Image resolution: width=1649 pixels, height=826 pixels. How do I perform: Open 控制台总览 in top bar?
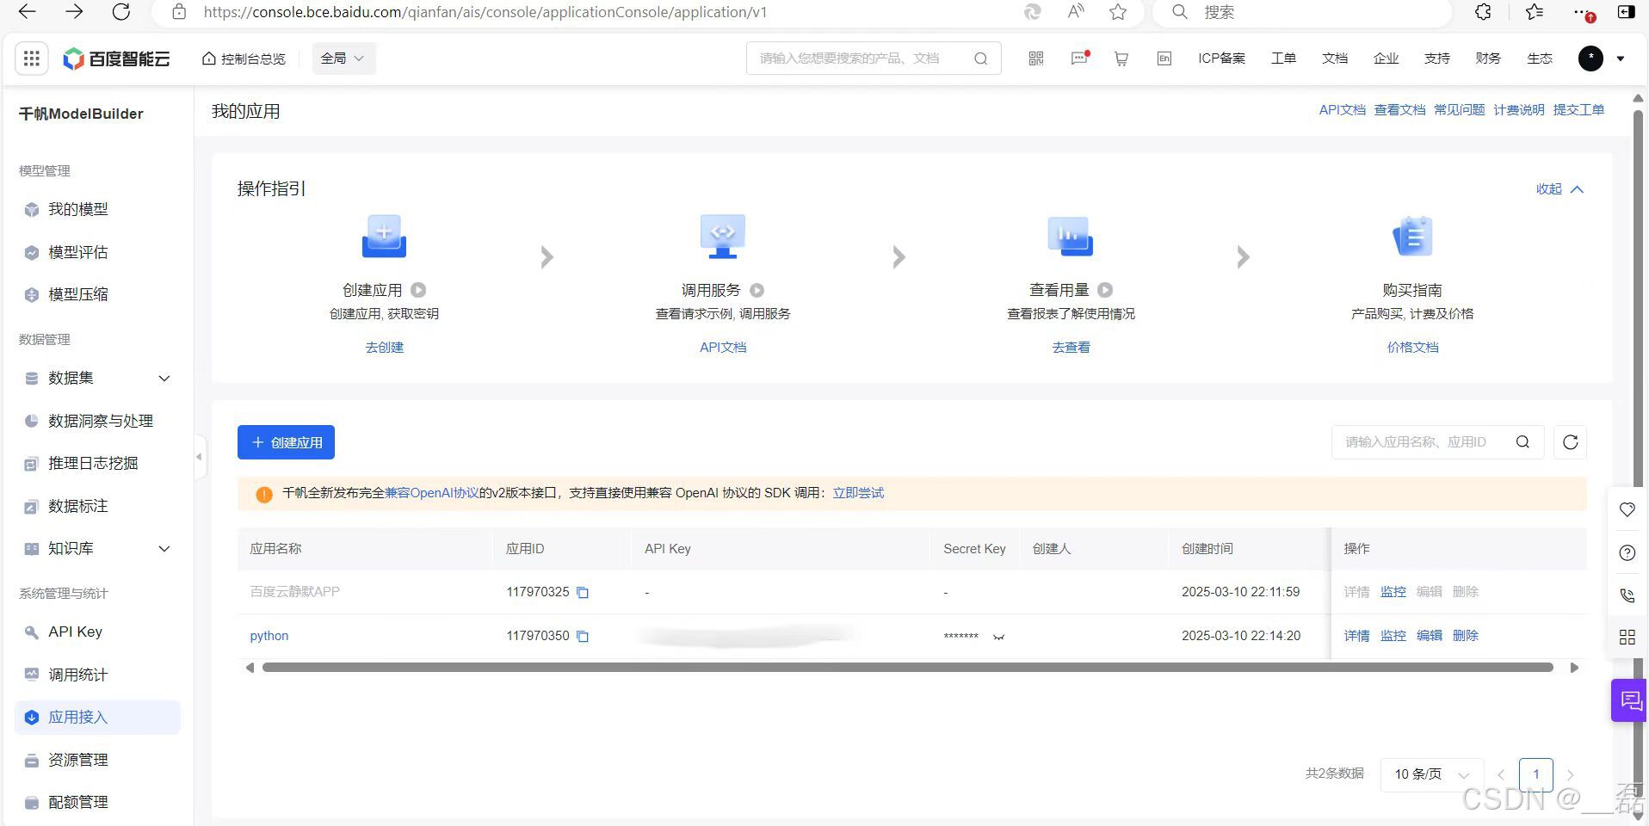tap(244, 59)
